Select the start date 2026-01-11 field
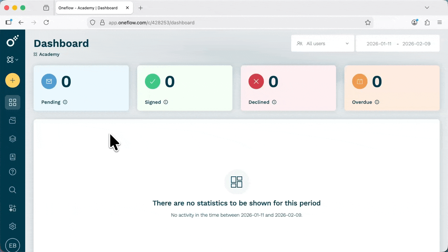This screenshot has height=252, width=448. (x=379, y=44)
